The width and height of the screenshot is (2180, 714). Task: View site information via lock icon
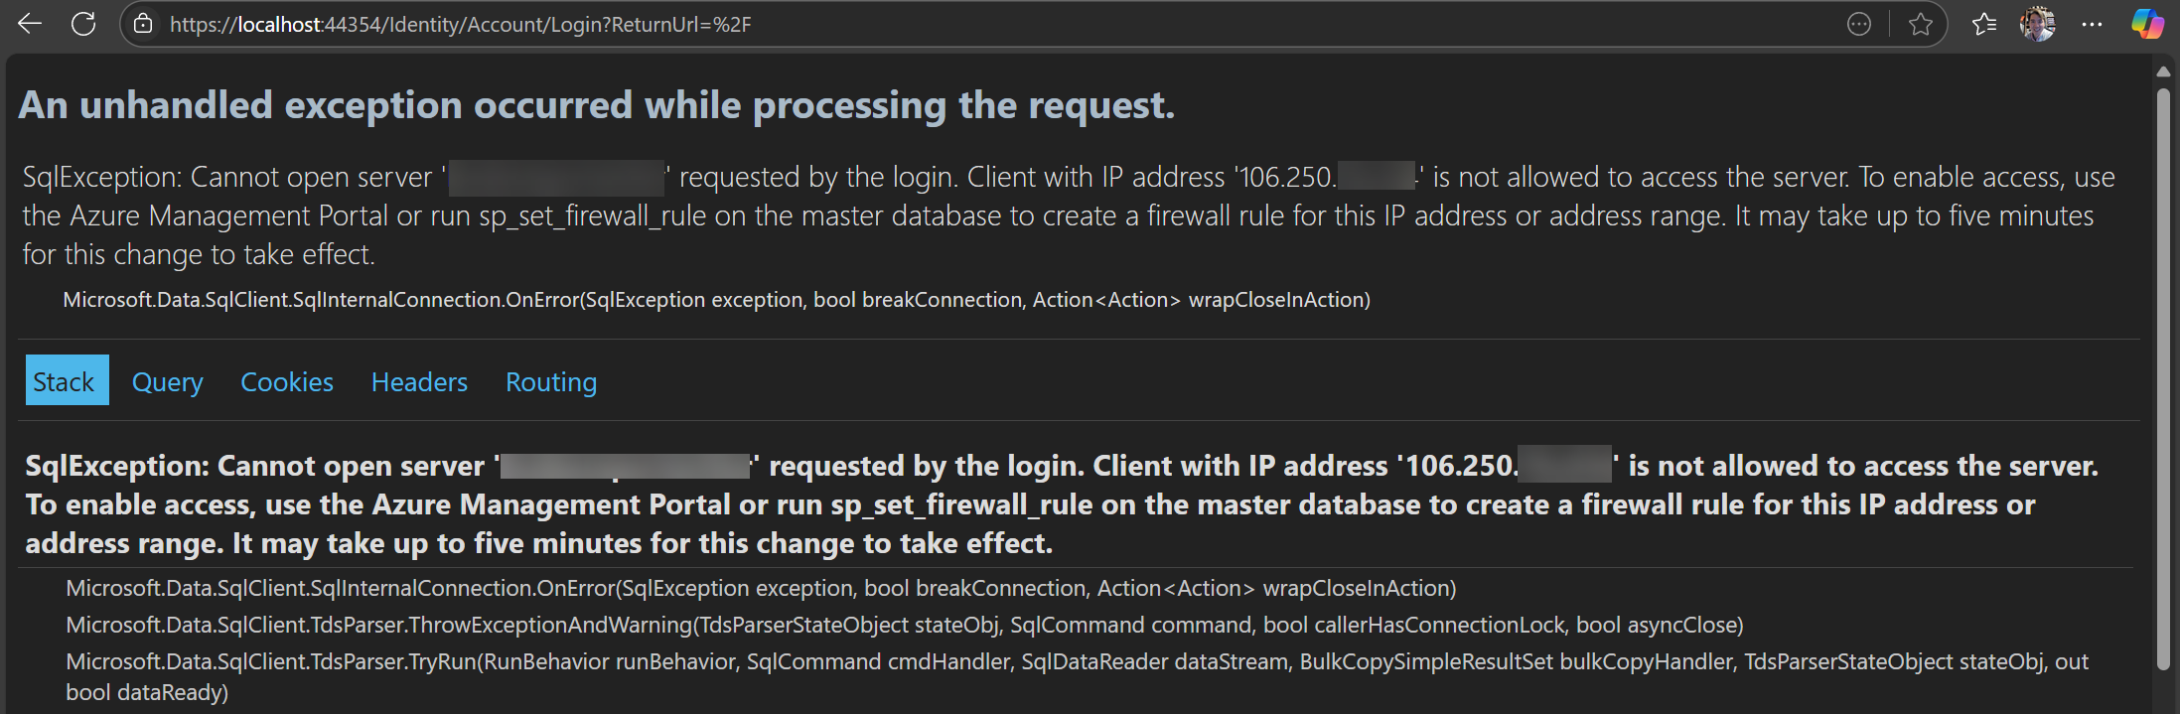(144, 24)
